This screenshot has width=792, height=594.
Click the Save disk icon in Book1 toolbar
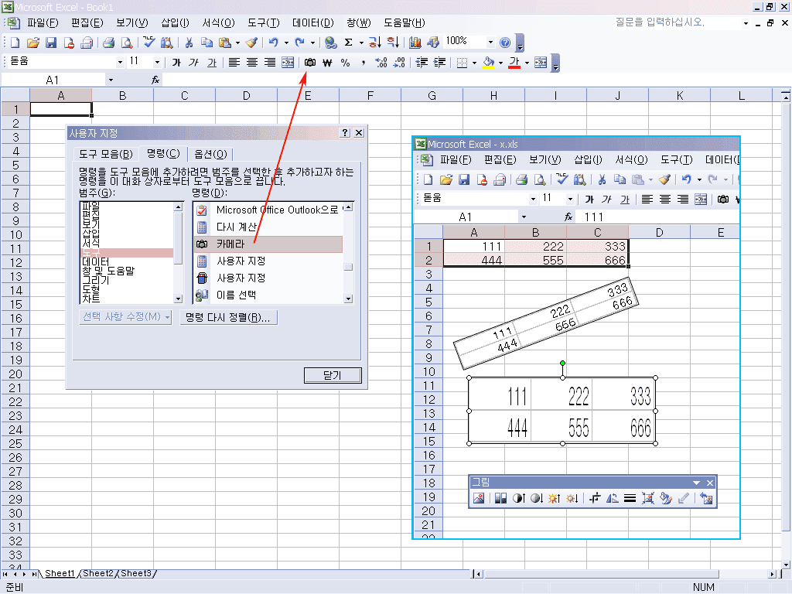[51, 43]
